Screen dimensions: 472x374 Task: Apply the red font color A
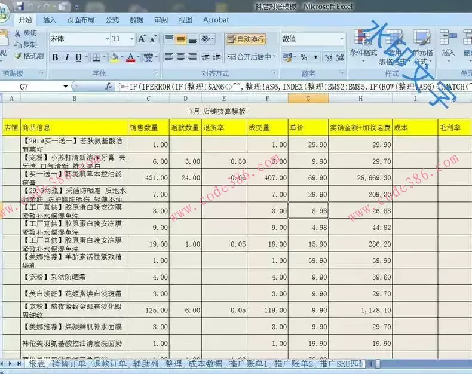point(131,57)
